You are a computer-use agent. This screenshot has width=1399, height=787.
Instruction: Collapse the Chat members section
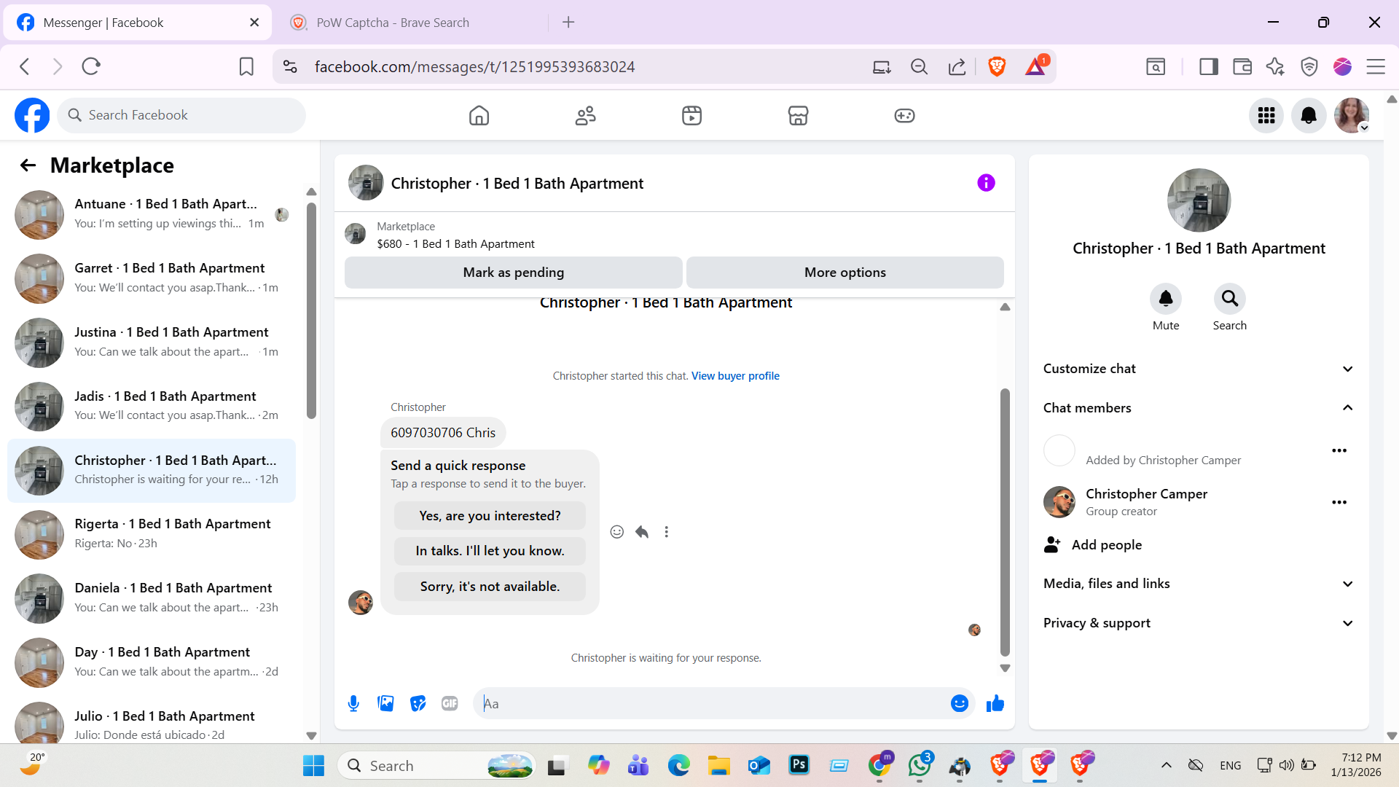coord(1198,408)
